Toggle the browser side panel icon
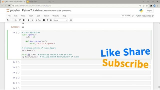160x90 pixels. (x=151, y=6)
